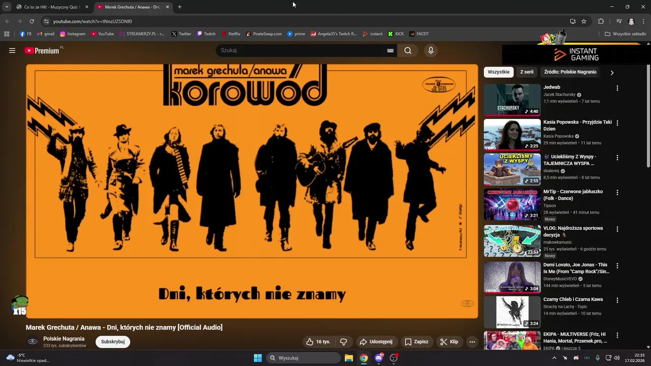Like the video with thumbs up

pos(318,342)
